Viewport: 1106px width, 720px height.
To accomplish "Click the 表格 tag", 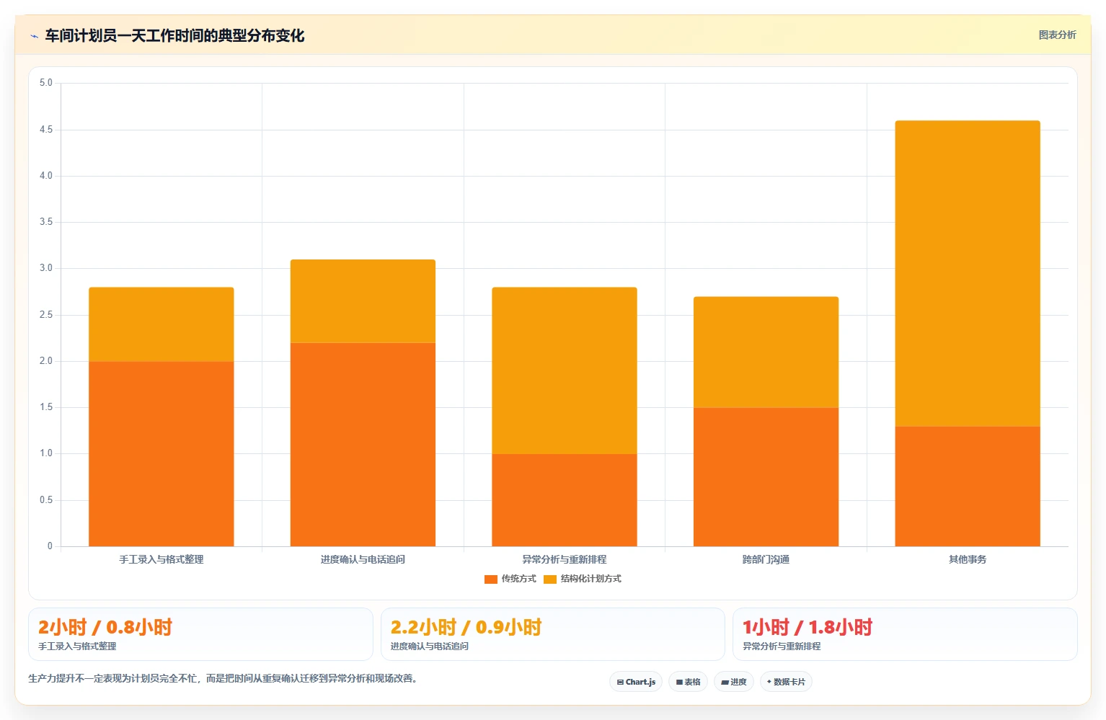I will tap(688, 682).
